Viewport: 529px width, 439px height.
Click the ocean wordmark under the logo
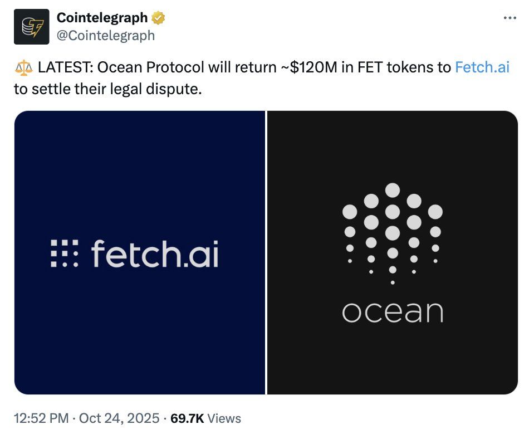393,312
